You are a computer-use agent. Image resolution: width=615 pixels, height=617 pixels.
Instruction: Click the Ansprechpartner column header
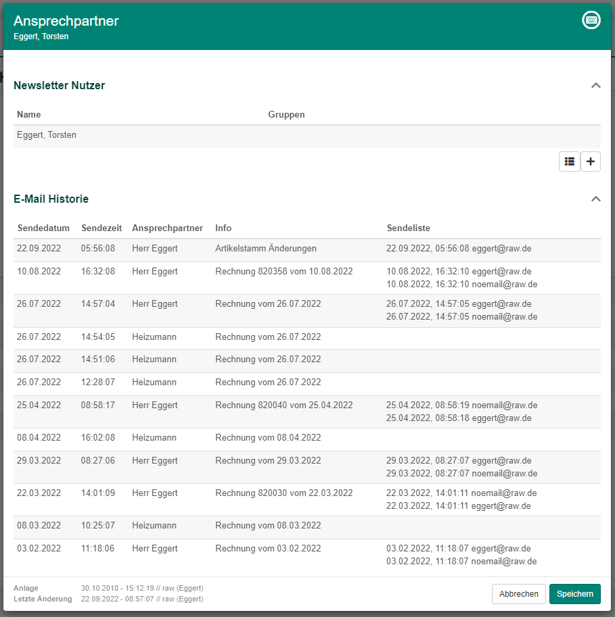[x=167, y=228]
